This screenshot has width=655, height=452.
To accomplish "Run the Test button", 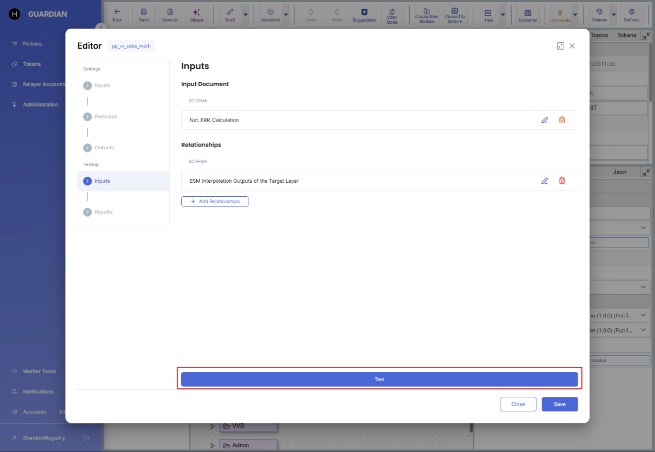I will (x=379, y=380).
